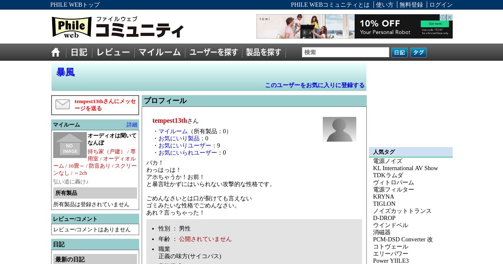Click the 暴風 page title link
The image size is (503, 264).
coord(65,72)
